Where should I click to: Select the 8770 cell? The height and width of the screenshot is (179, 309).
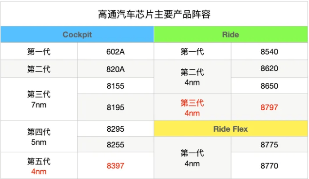[x=270, y=166]
